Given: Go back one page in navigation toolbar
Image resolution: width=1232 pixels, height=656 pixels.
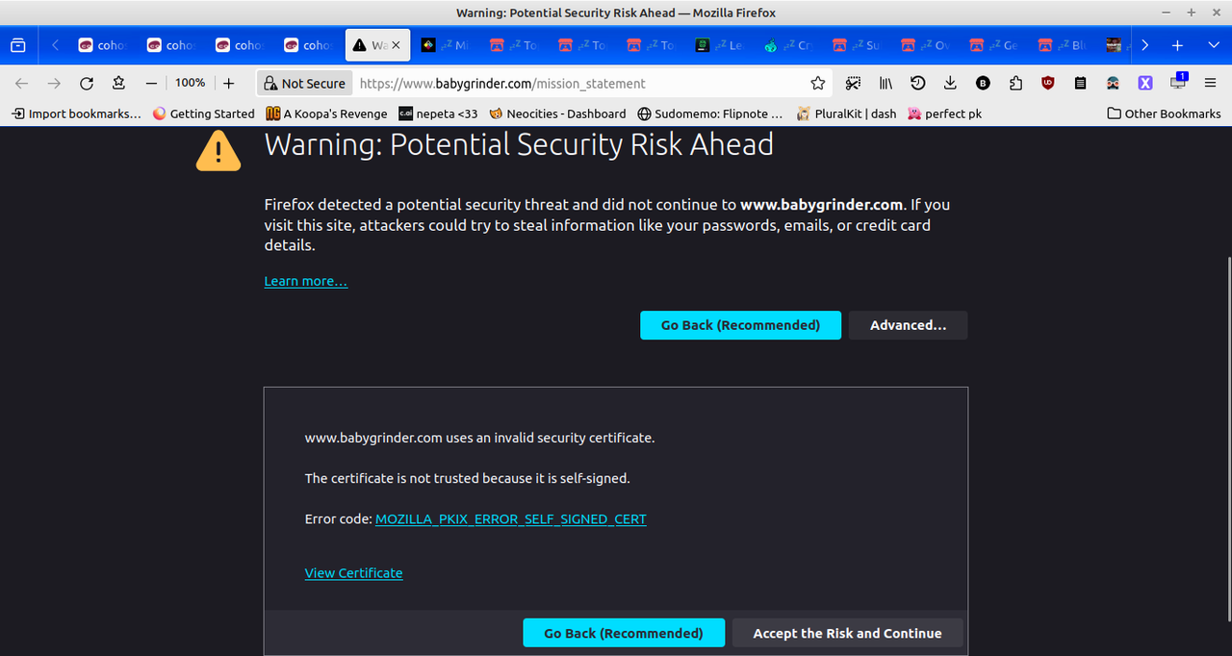Looking at the screenshot, I should (x=21, y=84).
